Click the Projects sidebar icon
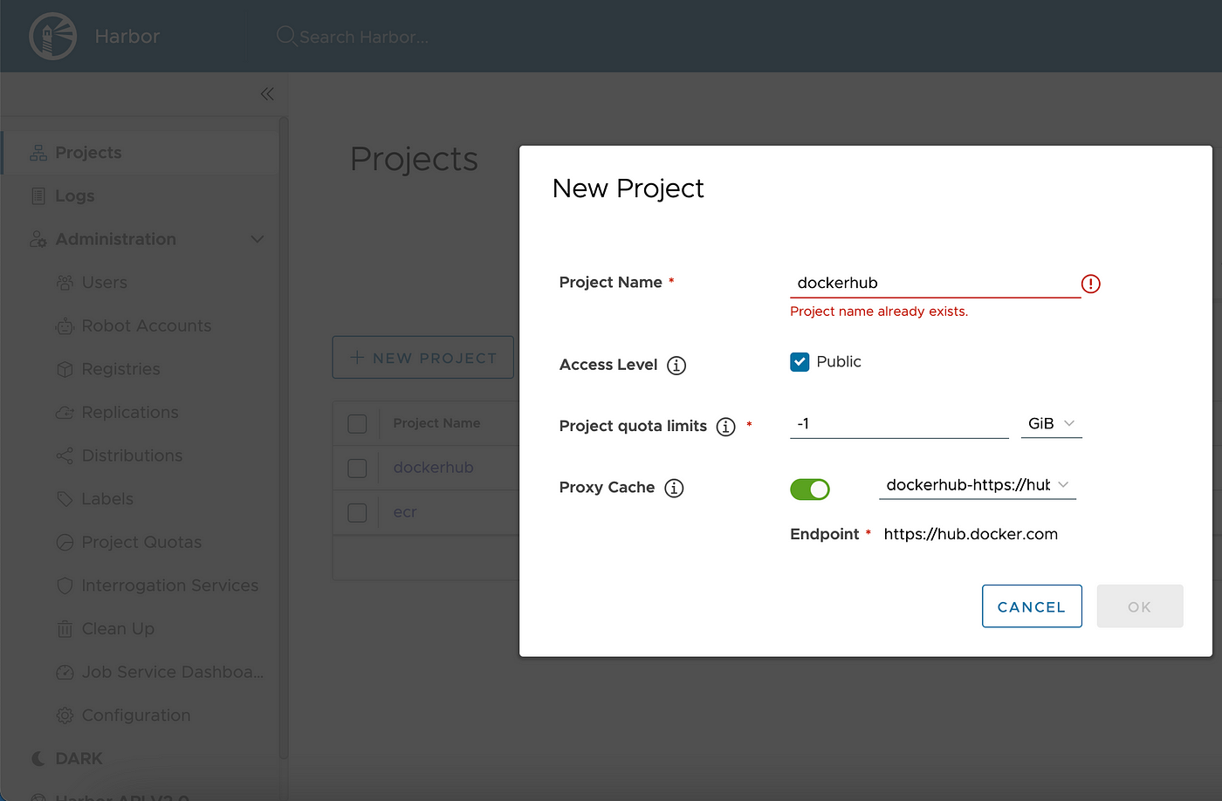The height and width of the screenshot is (801, 1222). pos(38,153)
